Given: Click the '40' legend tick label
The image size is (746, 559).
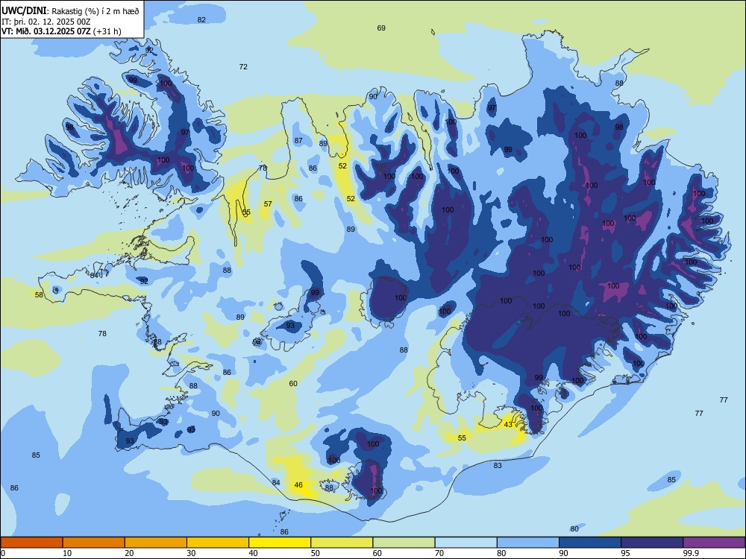Looking at the screenshot, I should tap(253, 553).
